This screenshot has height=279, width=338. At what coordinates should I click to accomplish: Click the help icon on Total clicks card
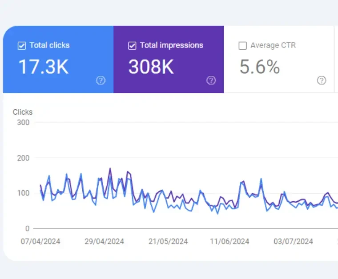[101, 80]
